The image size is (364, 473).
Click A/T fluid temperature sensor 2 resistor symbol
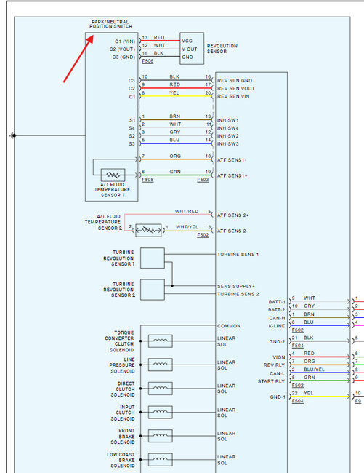tap(148, 231)
